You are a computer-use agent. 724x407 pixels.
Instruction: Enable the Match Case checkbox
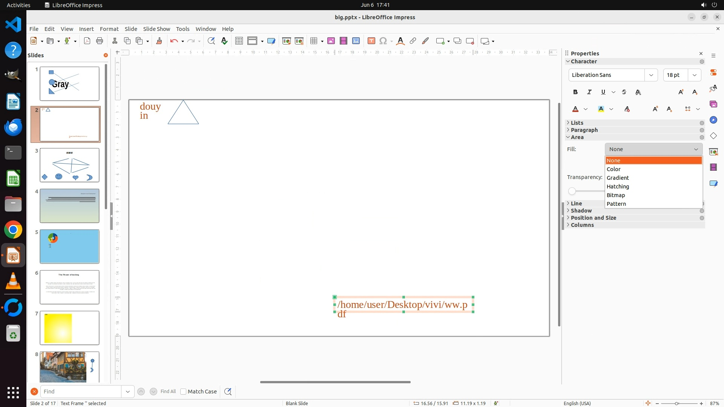(x=183, y=392)
